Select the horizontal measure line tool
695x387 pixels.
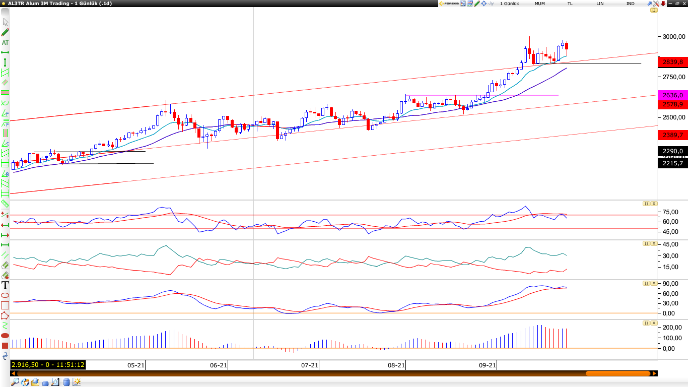click(6, 52)
